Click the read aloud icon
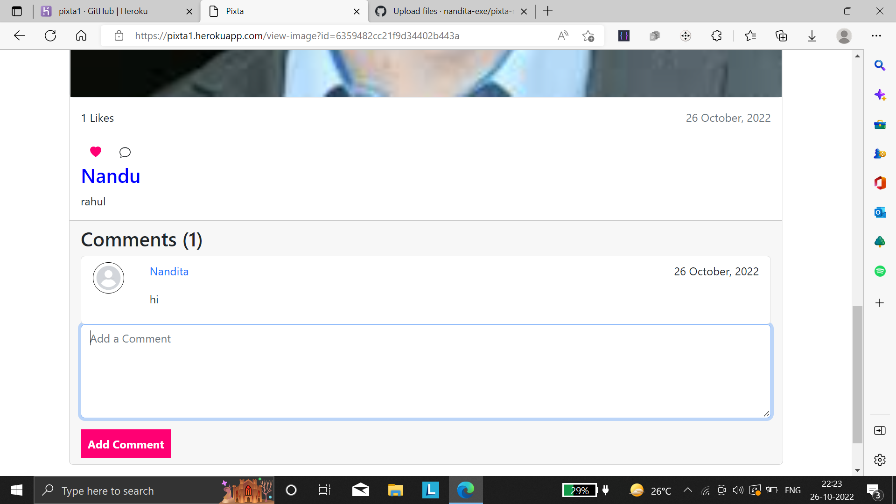Screen dimensions: 896x504 click(563, 36)
